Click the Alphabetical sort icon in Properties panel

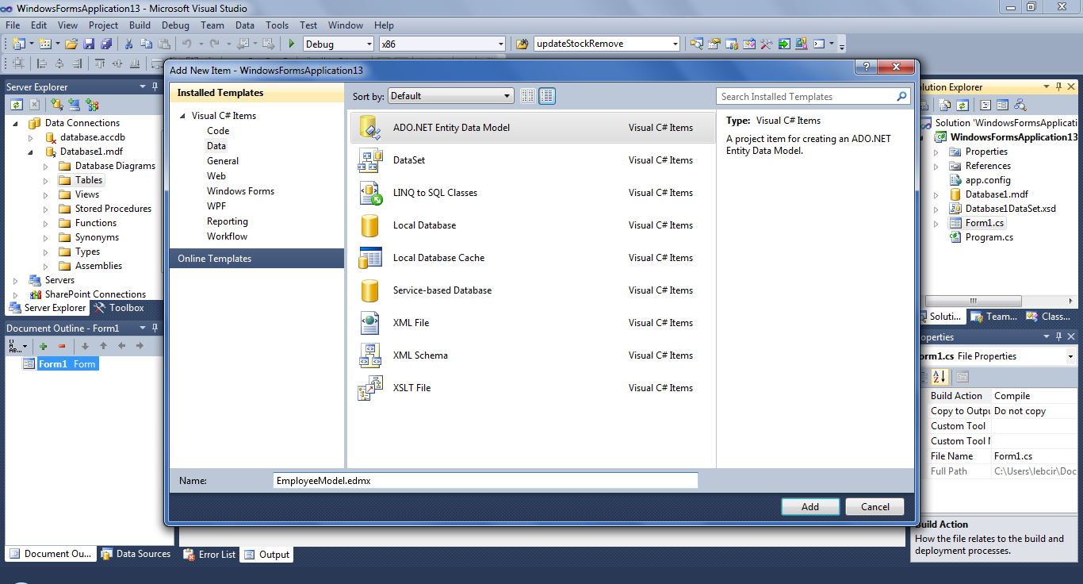939,377
